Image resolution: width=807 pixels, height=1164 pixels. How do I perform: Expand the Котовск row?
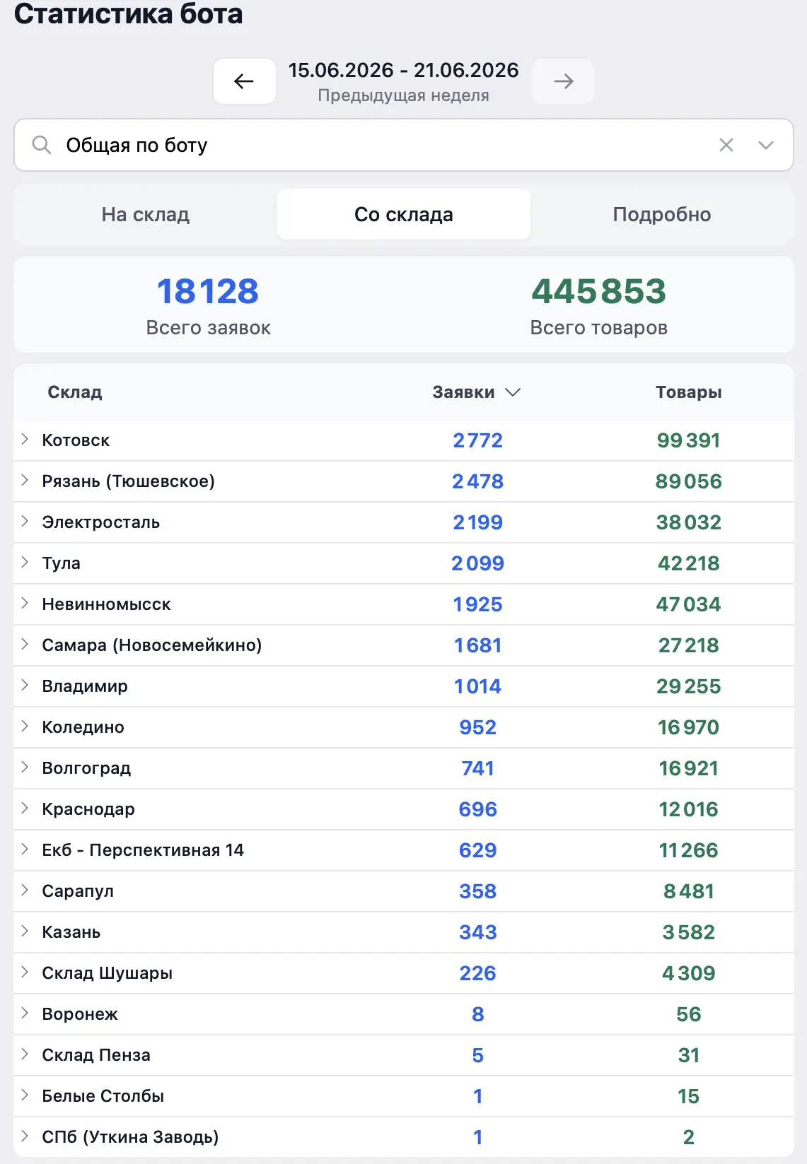coord(25,440)
